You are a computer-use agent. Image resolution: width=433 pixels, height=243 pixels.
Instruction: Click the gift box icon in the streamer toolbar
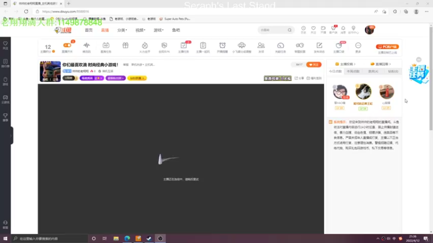coord(126,45)
